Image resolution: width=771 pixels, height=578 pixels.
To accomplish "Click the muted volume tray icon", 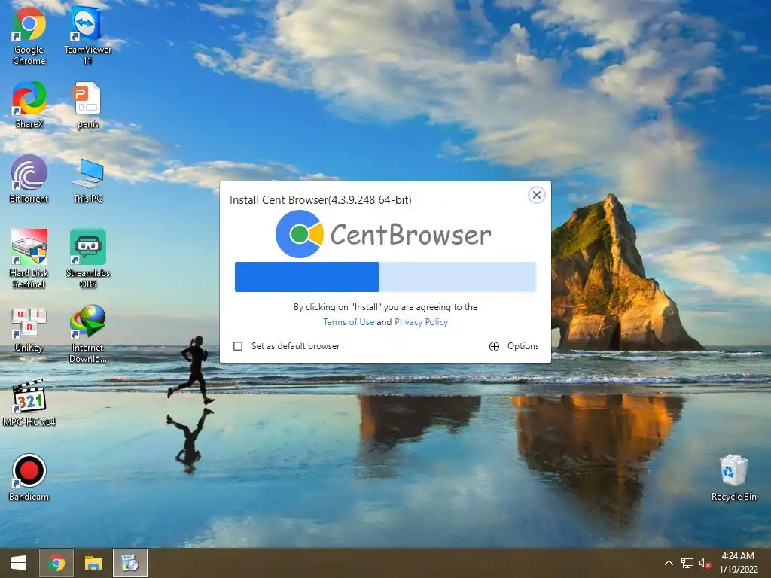I will tap(705, 563).
